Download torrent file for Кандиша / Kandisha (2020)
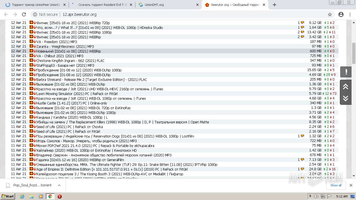Image resolution: width=356 pixels, height=200 pixels. (x=31, y=117)
